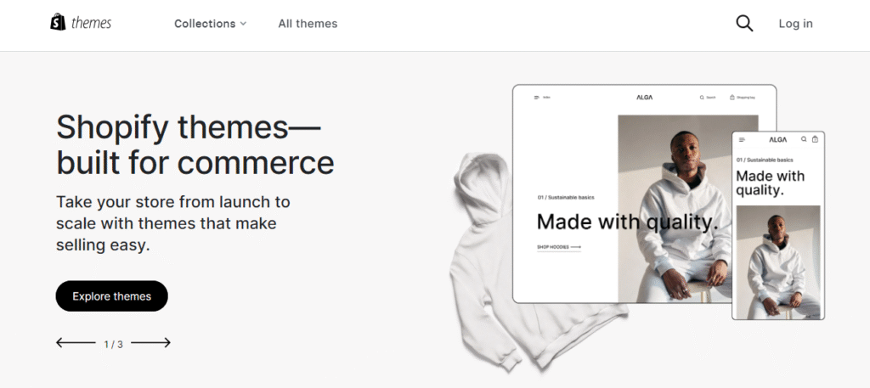
Task: Click the chevron next to Collections
Action: [x=243, y=24]
